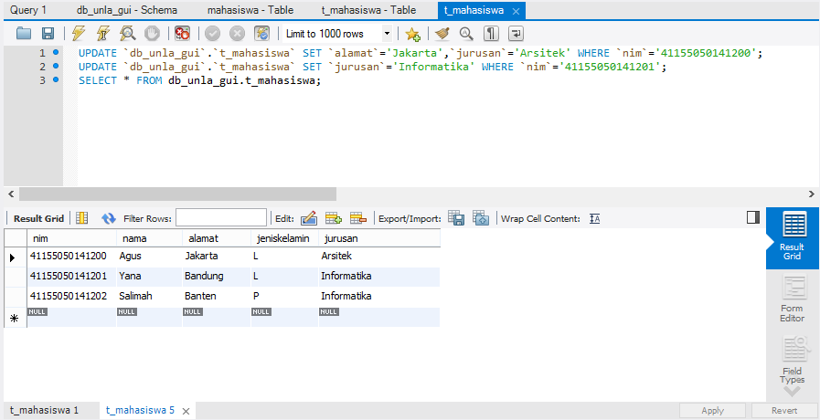This screenshot has height=420, width=820.
Task: Export recordset to file icon
Action: [x=456, y=218]
